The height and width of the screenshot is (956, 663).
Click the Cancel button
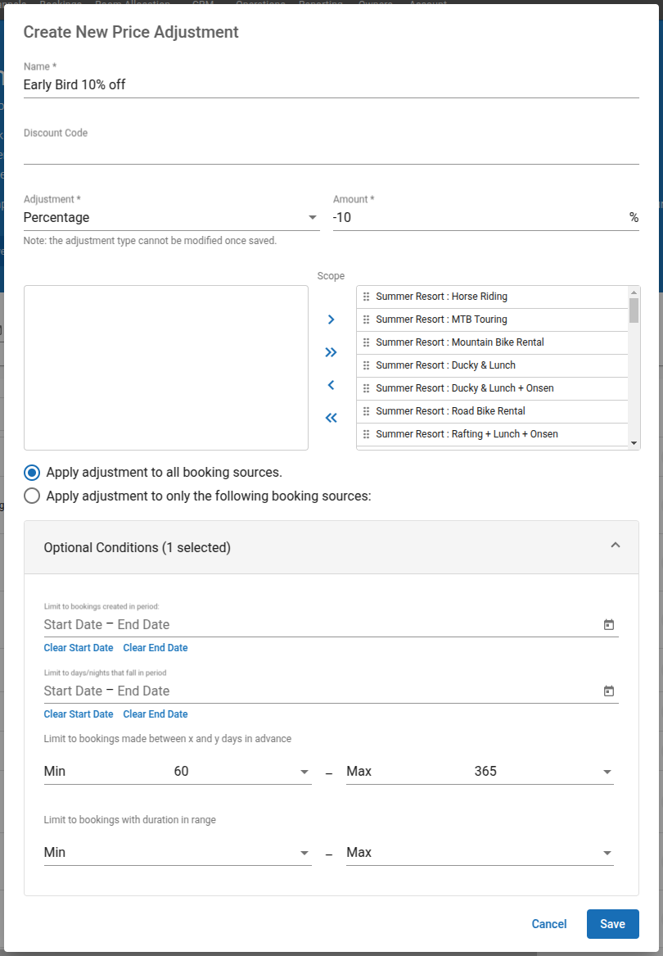tap(548, 924)
